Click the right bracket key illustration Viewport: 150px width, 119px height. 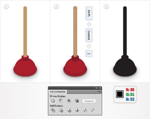(89, 53)
